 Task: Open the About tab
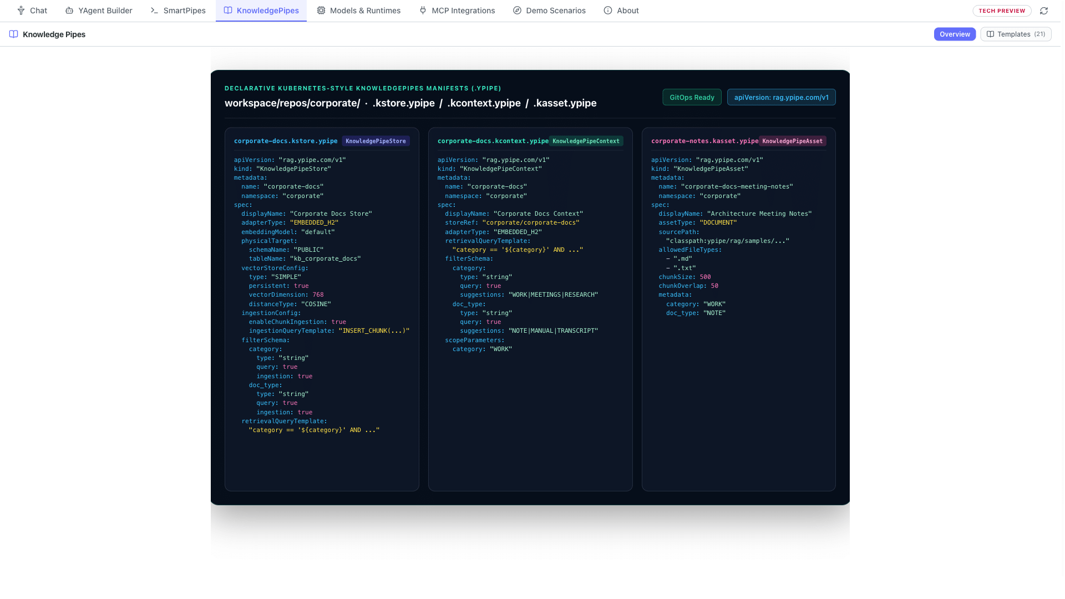(x=621, y=11)
